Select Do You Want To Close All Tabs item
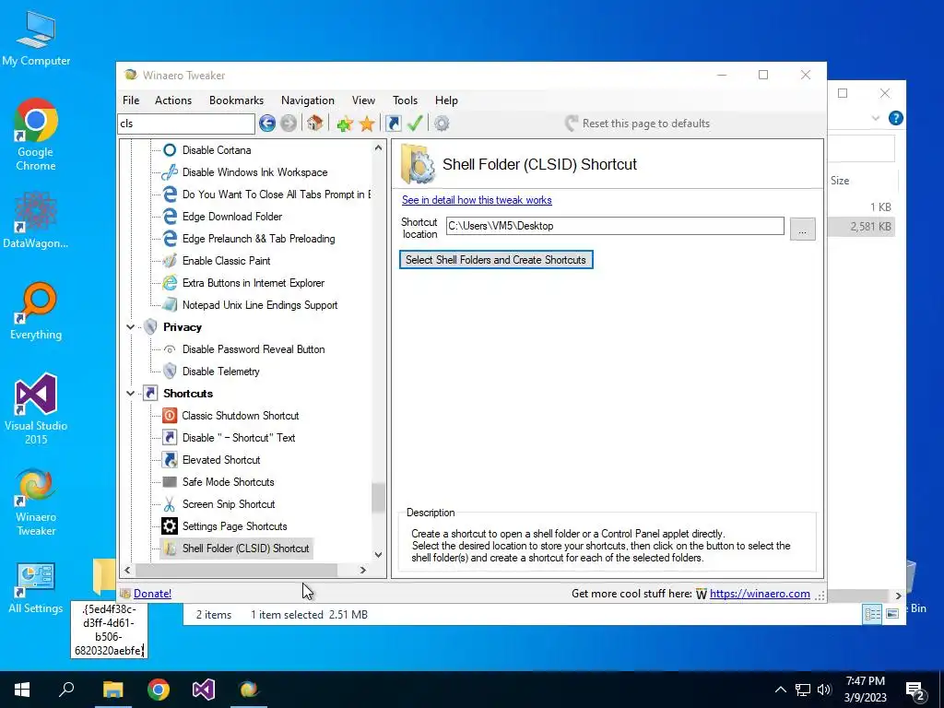This screenshot has width=944, height=708. pos(277,195)
